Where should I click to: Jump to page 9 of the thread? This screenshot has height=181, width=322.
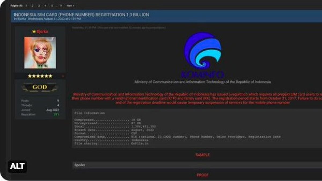[61, 6]
